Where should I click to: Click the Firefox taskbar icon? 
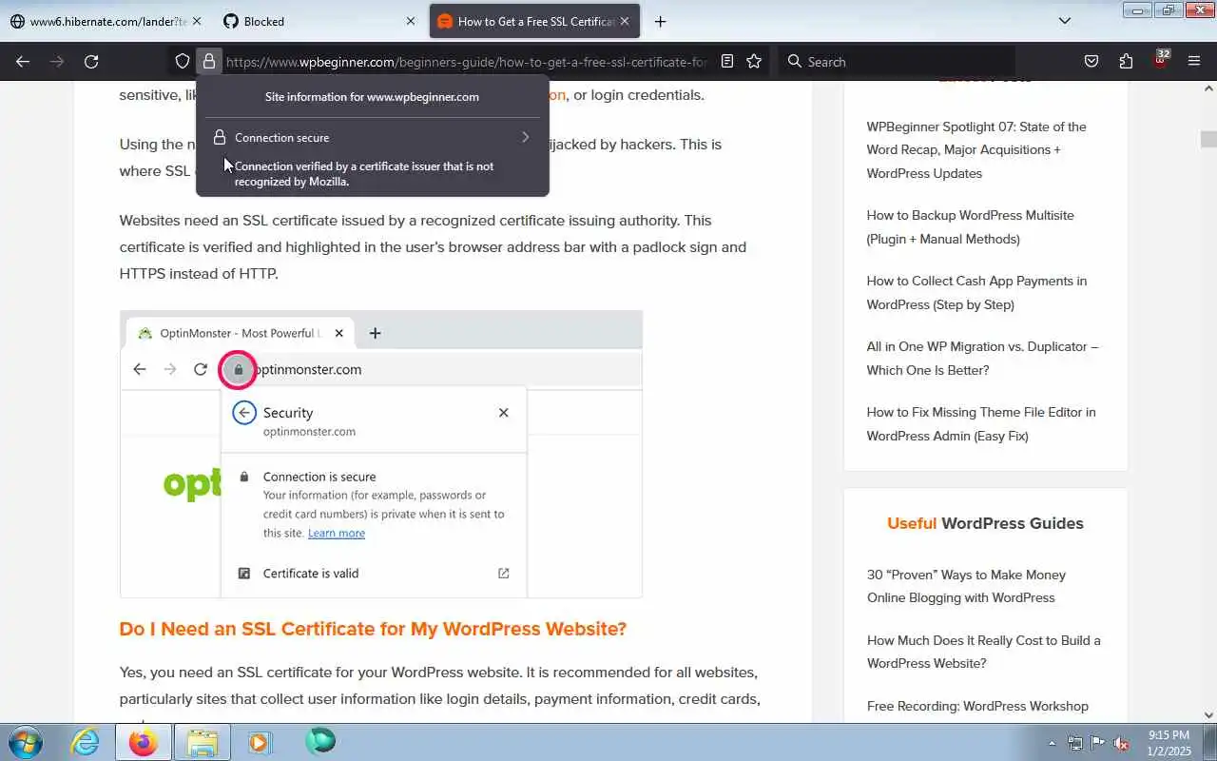(144, 742)
